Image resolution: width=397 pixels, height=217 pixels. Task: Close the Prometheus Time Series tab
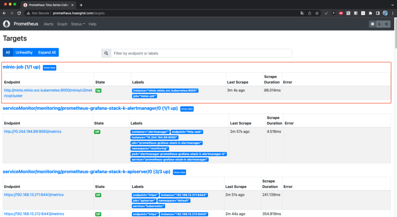point(72,5)
